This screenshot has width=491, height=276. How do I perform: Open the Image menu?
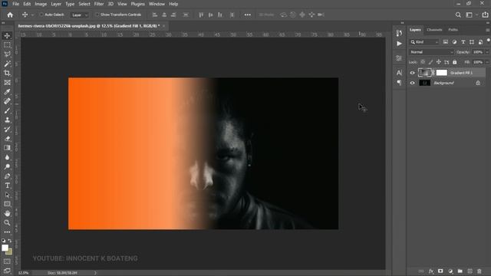pyautogui.click(x=41, y=4)
